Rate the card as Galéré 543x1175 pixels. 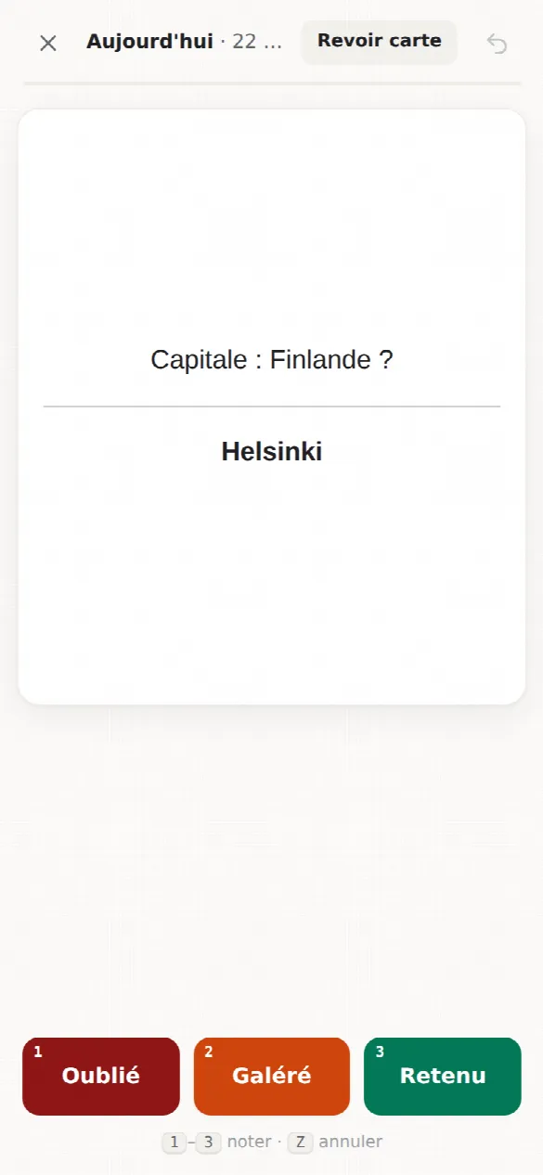[x=272, y=1076]
